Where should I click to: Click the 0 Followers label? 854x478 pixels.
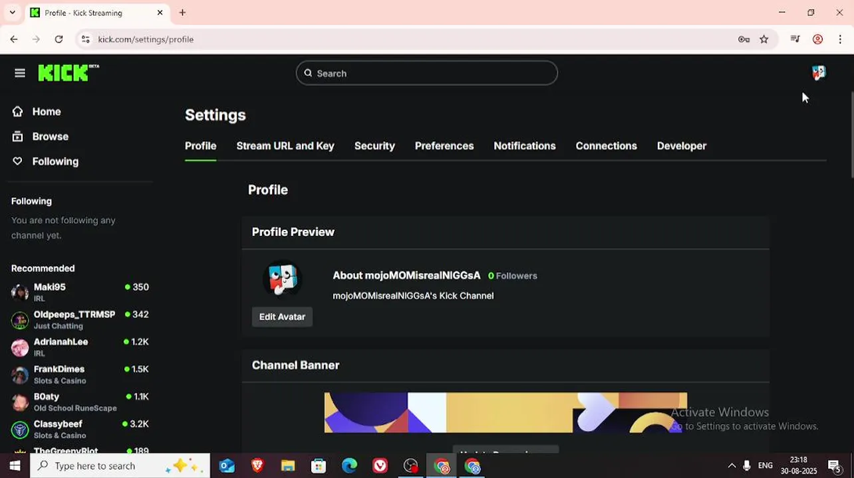512,276
